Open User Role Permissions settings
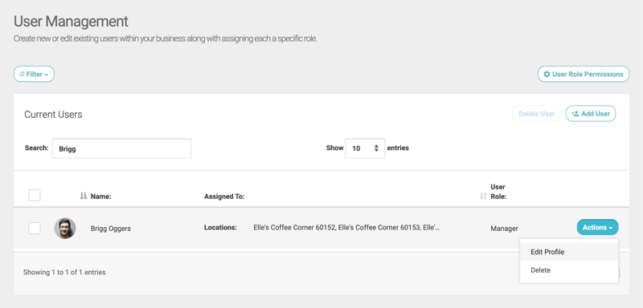The width and height of the screenshot is (643, 308). pos(584,74)
